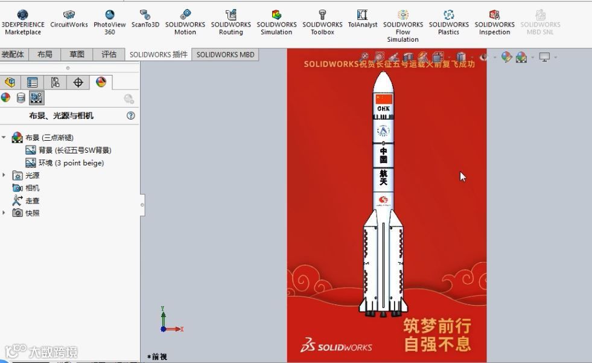Start SOLIDWORKS Simulation add-in
The height and width of the screenshot is (363, 592).
276,22
